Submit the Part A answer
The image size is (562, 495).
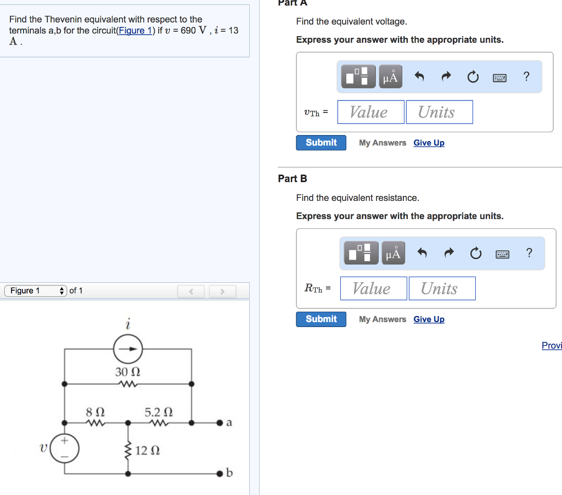(321, 142)
